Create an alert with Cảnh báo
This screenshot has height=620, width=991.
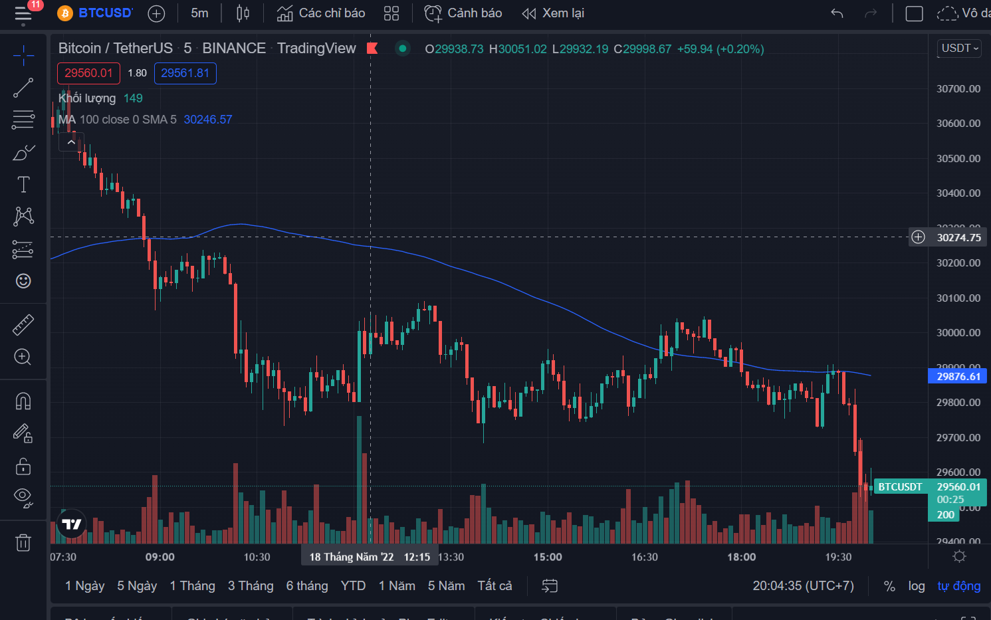[x=463, y=13]
